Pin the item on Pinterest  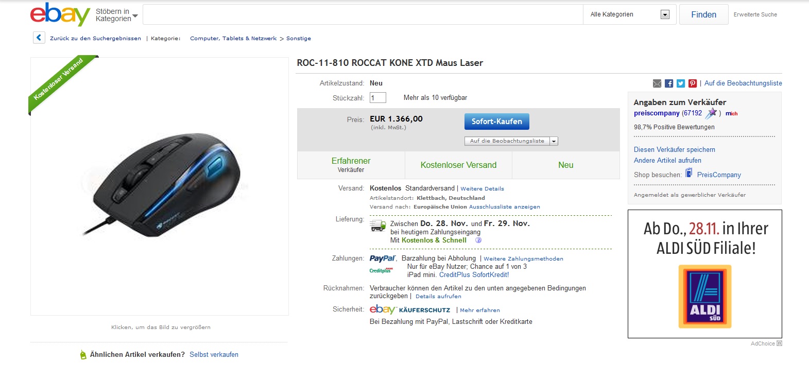[x=693, y=83]
